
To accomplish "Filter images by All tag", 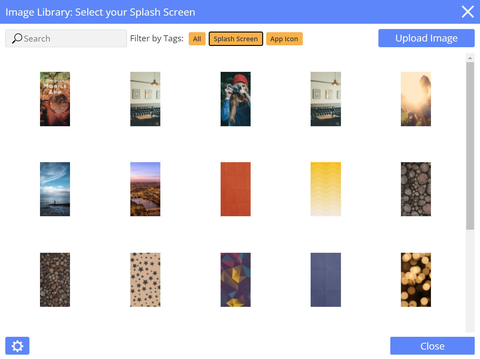I will (197, 39).
